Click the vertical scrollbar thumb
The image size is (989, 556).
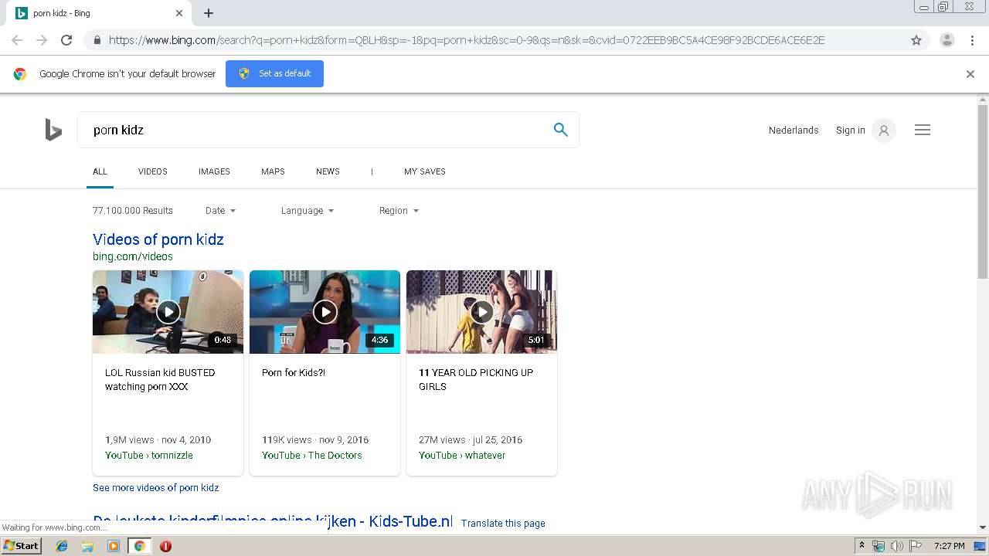(983, 192)
